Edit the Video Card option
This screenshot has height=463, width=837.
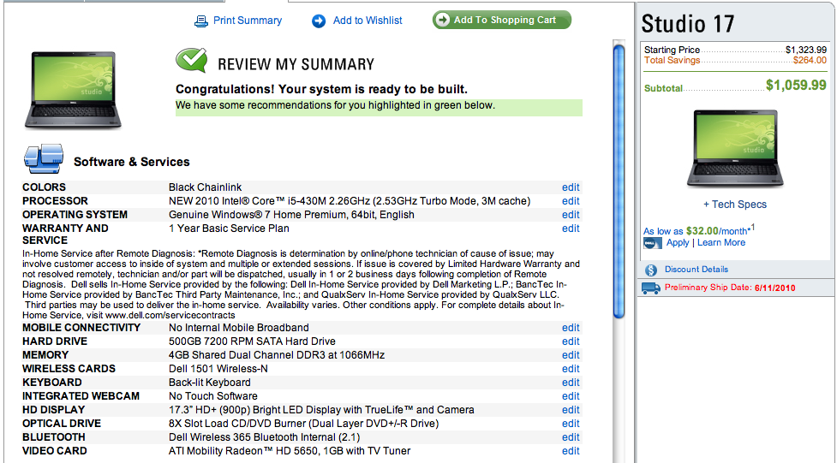click(x=570, y=451)
